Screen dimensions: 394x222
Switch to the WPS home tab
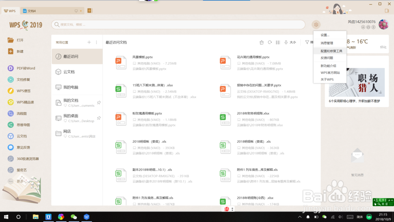(10, 11)
